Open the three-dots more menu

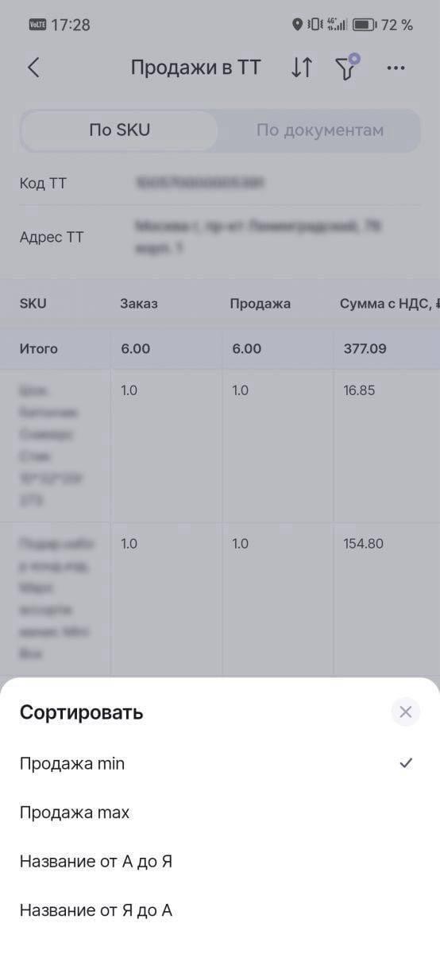point(396,68)
